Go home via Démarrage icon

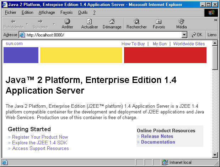click(x=112, y=21)
